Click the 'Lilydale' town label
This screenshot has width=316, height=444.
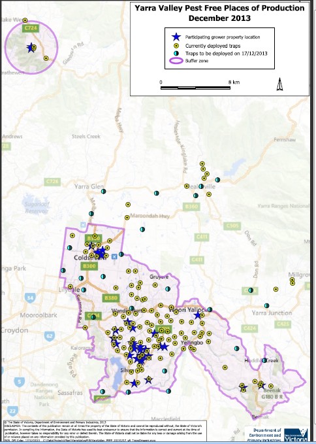coord(69,290)
